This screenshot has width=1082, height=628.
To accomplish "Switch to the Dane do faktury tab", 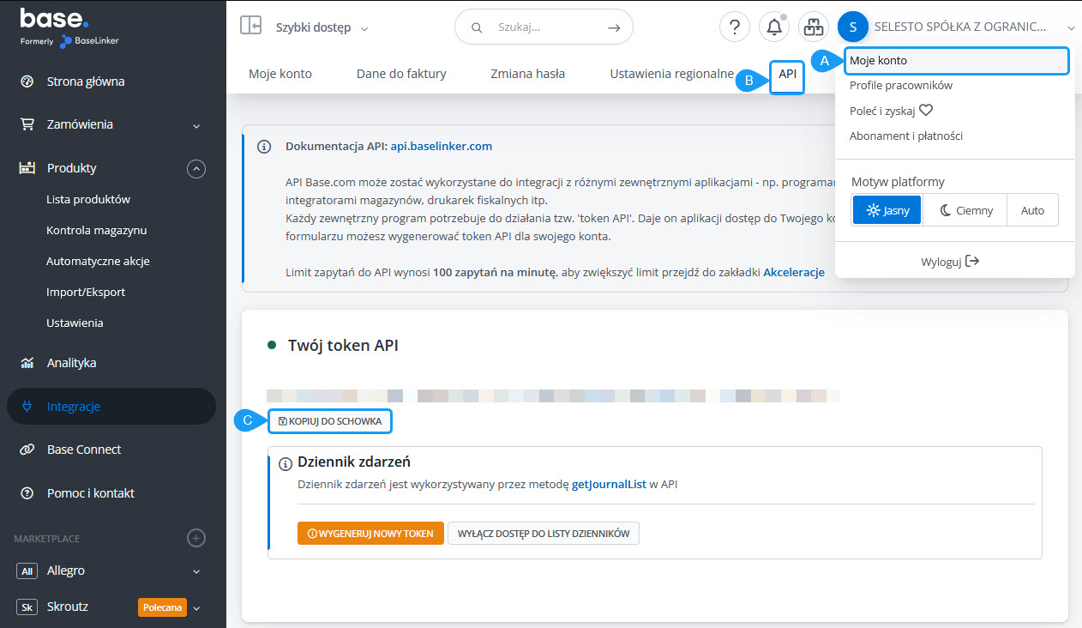I will click(x=400, y=73).
